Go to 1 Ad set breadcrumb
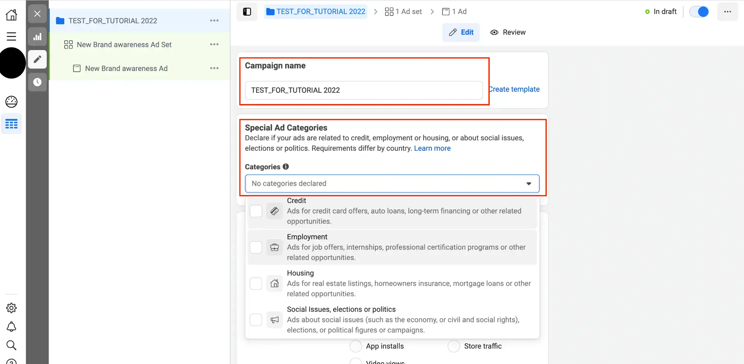Screen dimensions: 744x364 pyautogui.click(x=403, y=12)
